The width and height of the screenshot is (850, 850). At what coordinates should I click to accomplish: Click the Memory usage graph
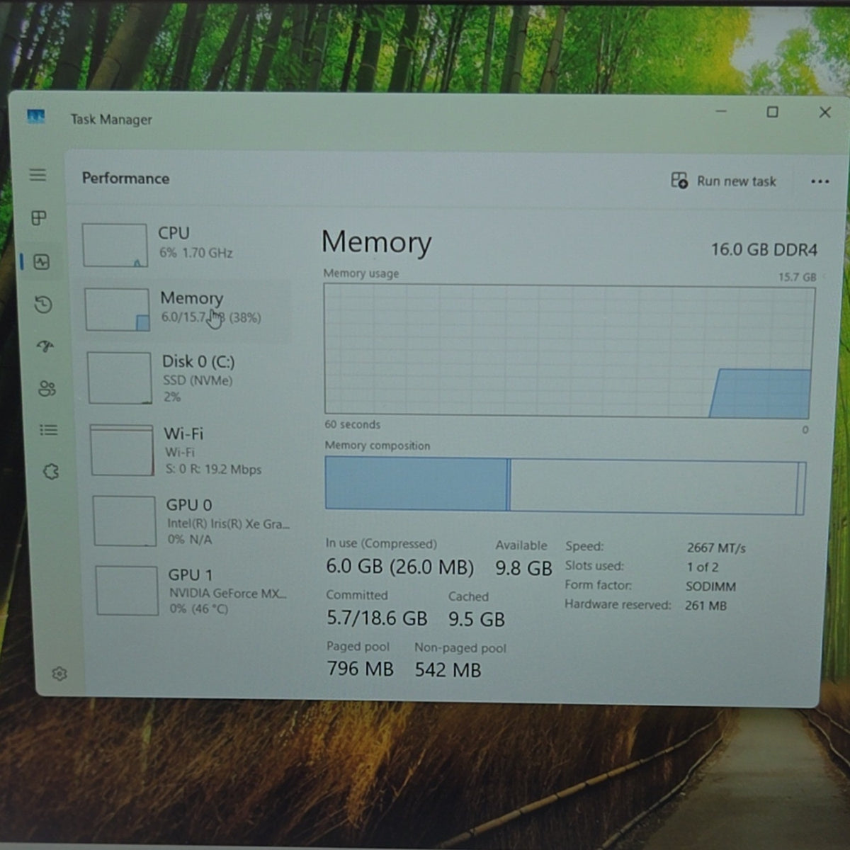tap(569, 350)
